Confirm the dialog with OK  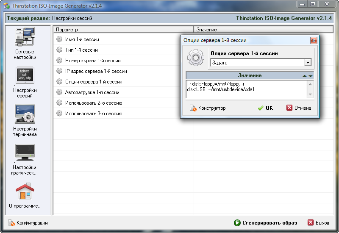tap(265, 108)
